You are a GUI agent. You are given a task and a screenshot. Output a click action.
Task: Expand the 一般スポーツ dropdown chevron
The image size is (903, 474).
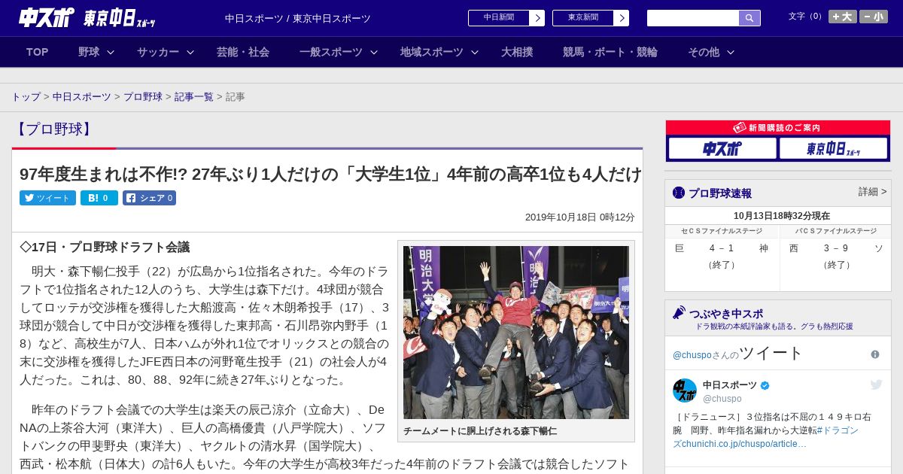coord(374,52)
